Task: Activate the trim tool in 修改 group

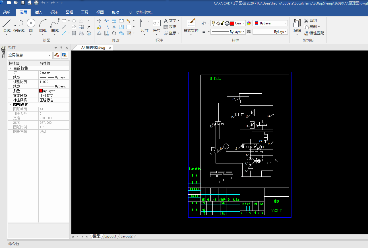Action: (107, 21)
